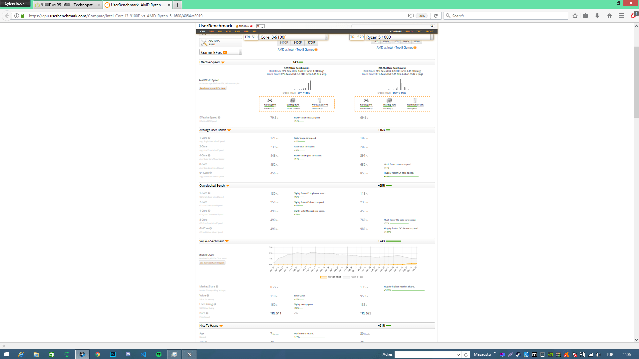Screen dimensions: 639x359
Task: Click the browser Search box
Action: click(506, 16)
